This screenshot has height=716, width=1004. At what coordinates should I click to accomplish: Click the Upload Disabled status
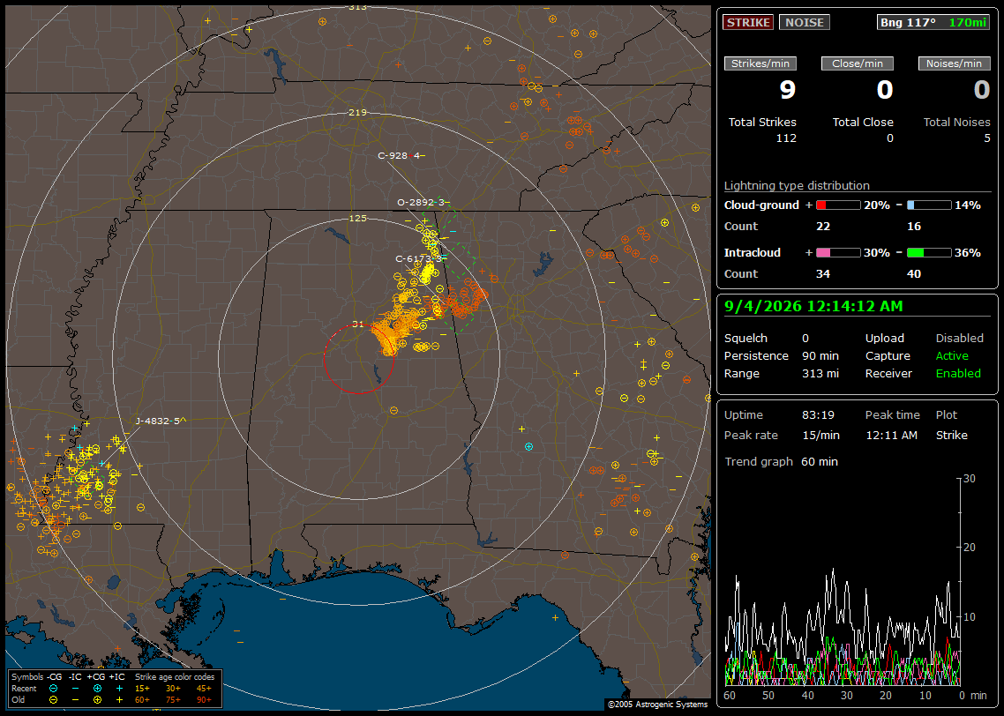[924, 339]
